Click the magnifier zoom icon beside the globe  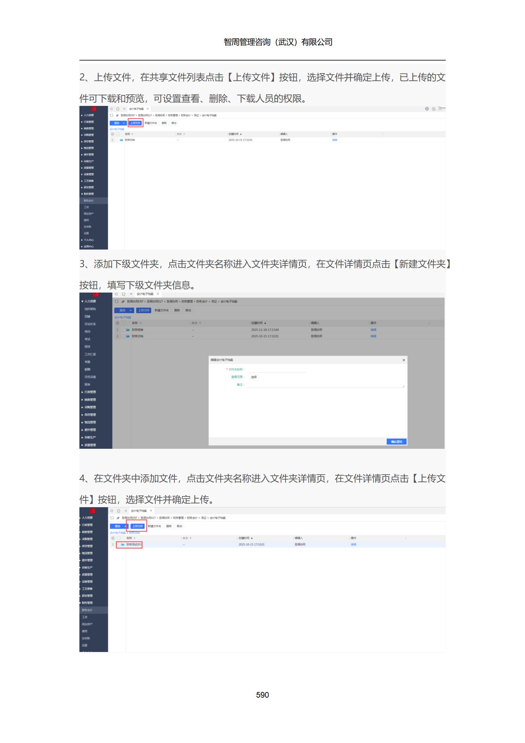pyautogui.click(x=433, y=109)
